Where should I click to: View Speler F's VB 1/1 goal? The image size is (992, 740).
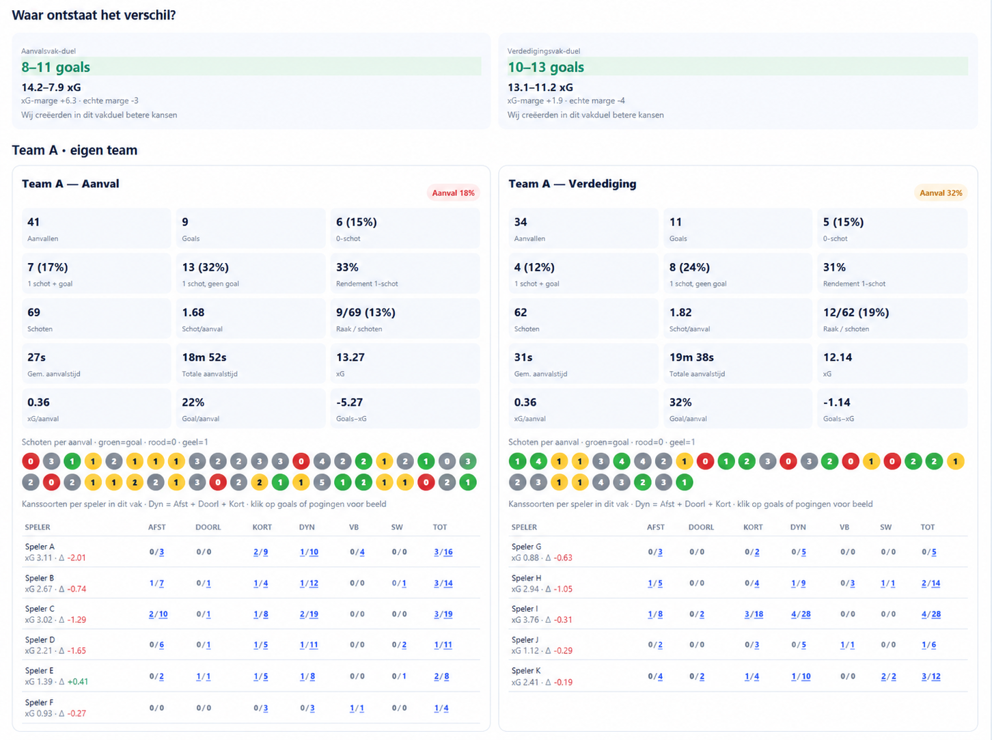tap(357, 709)
